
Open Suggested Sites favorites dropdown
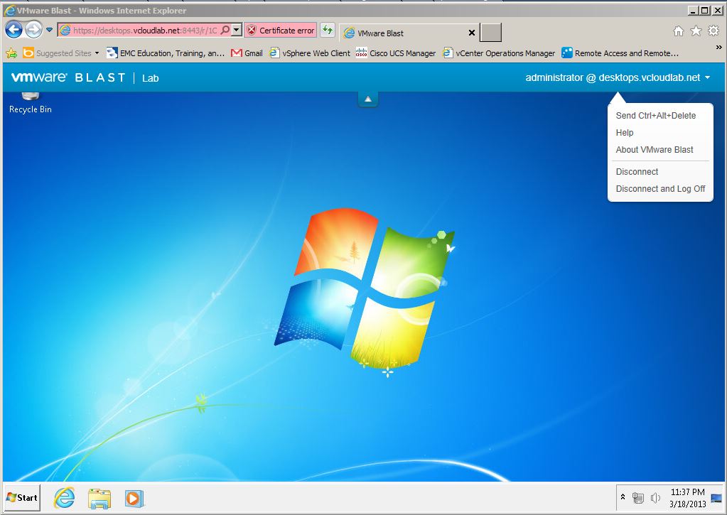pyautogui.click(x=60, y=53)
